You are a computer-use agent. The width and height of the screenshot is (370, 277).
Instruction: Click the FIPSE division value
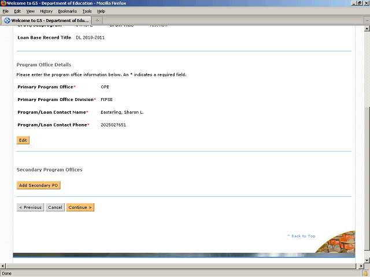click(x=106, y=100)
